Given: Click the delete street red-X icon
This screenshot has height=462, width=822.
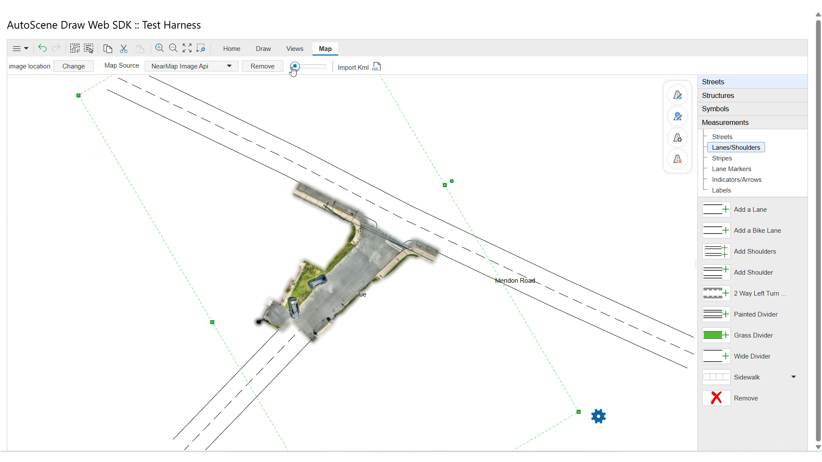Looking at the screenshot, I should [x=677, y=159].
